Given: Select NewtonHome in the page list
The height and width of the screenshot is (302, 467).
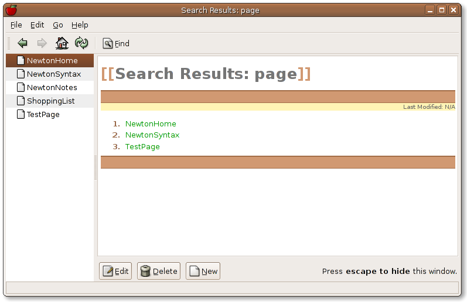Looking at the screenshot, I should [x=52, y=60].
